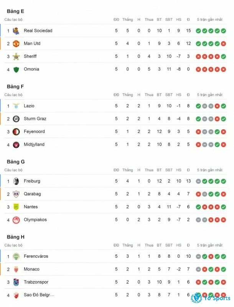Click the Lazio club crest
Viewport: 234px width, 307px height.
point(16,106)
